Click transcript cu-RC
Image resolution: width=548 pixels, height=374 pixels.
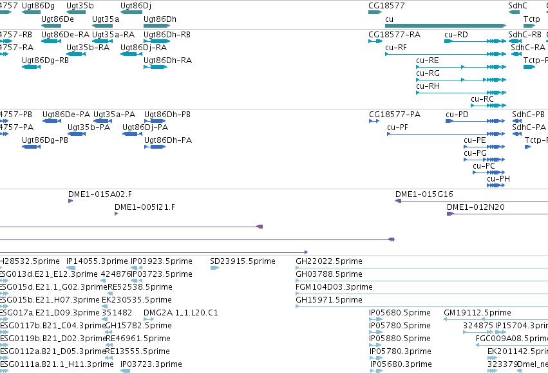(x=488, y=106)
